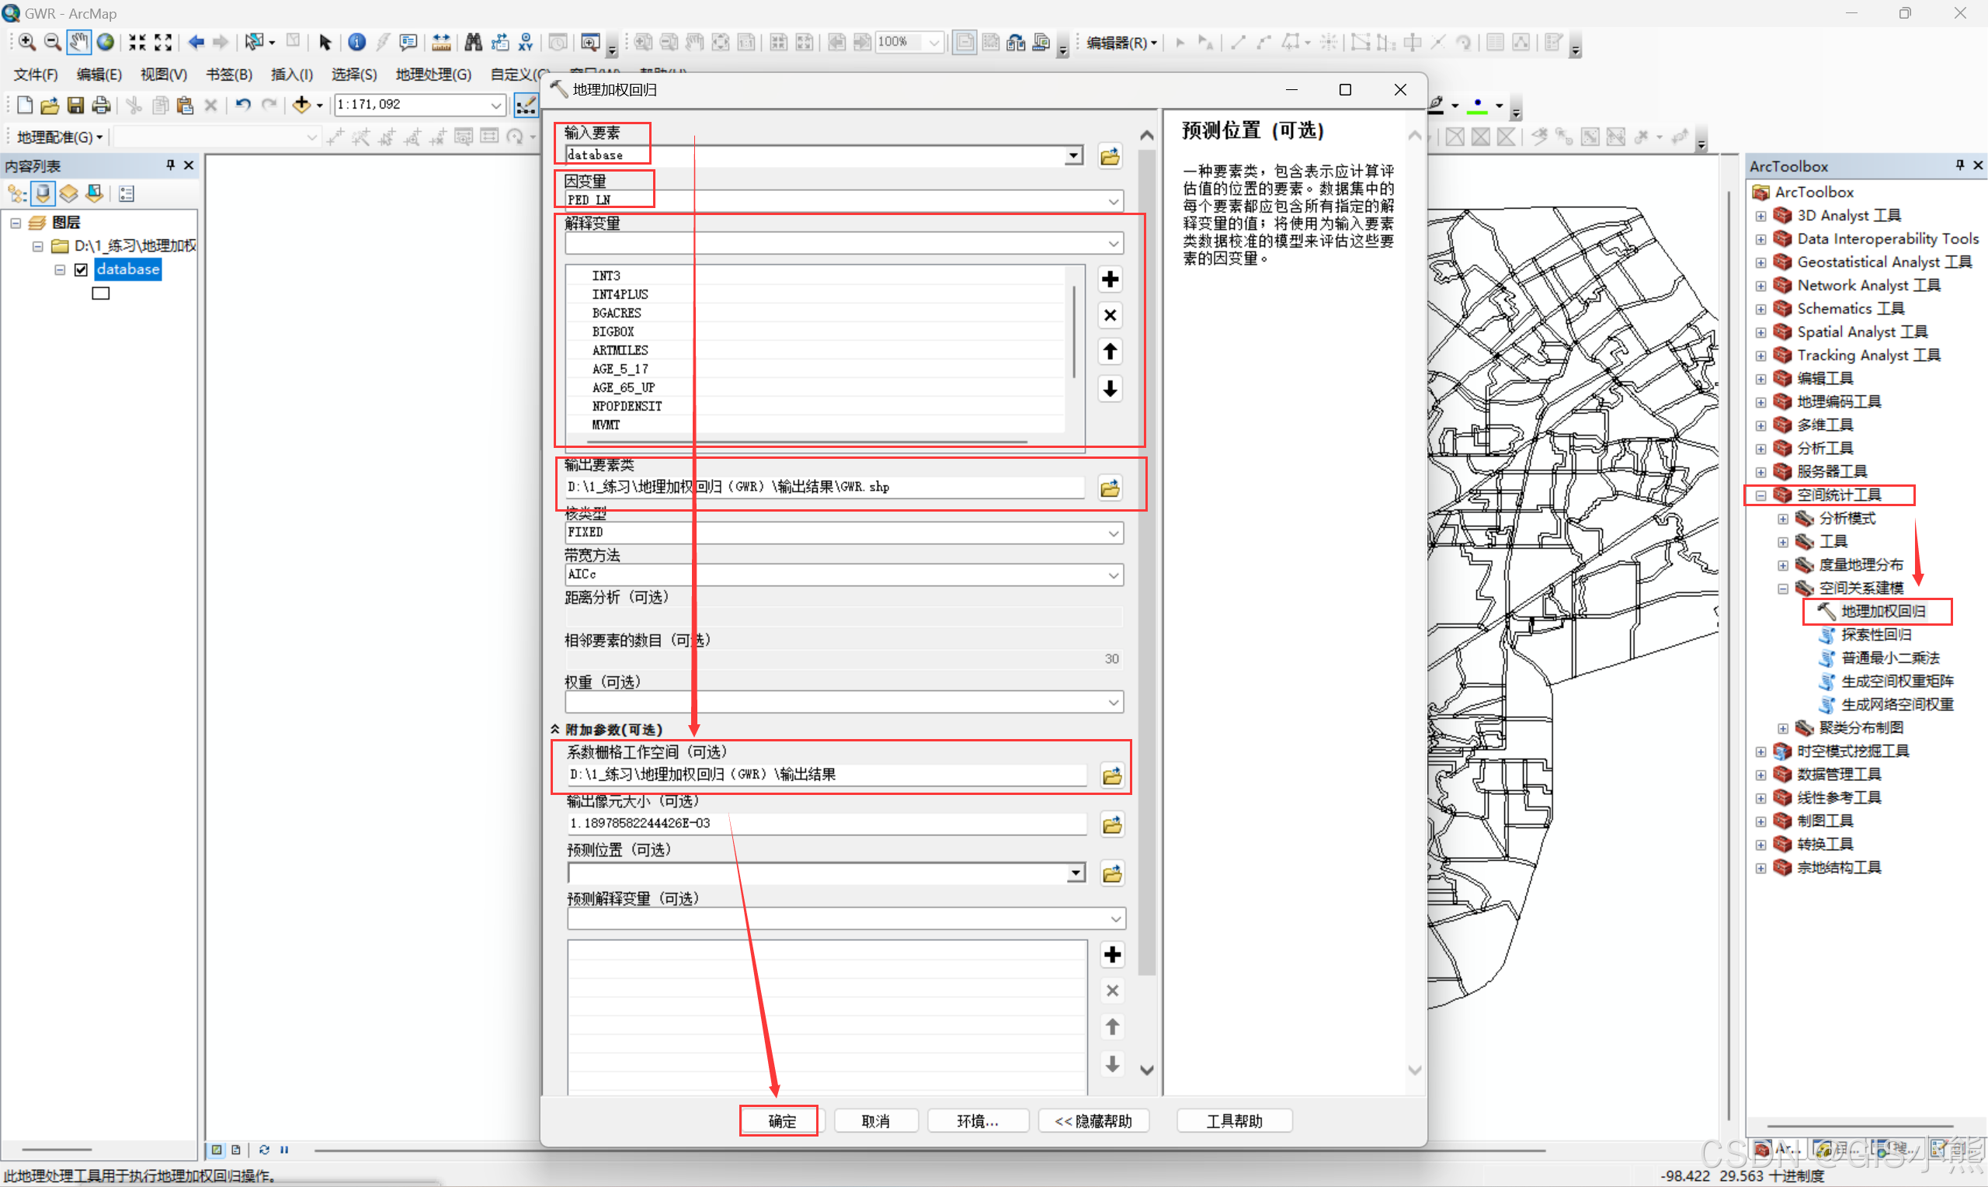The width and height of the screenshot is (1988, 1187).
Task: Click the 确定 button
Action: (x=780, y=1122)
